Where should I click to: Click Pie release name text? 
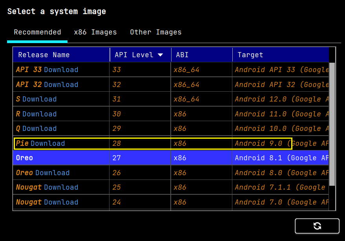[x=22, y=143]
